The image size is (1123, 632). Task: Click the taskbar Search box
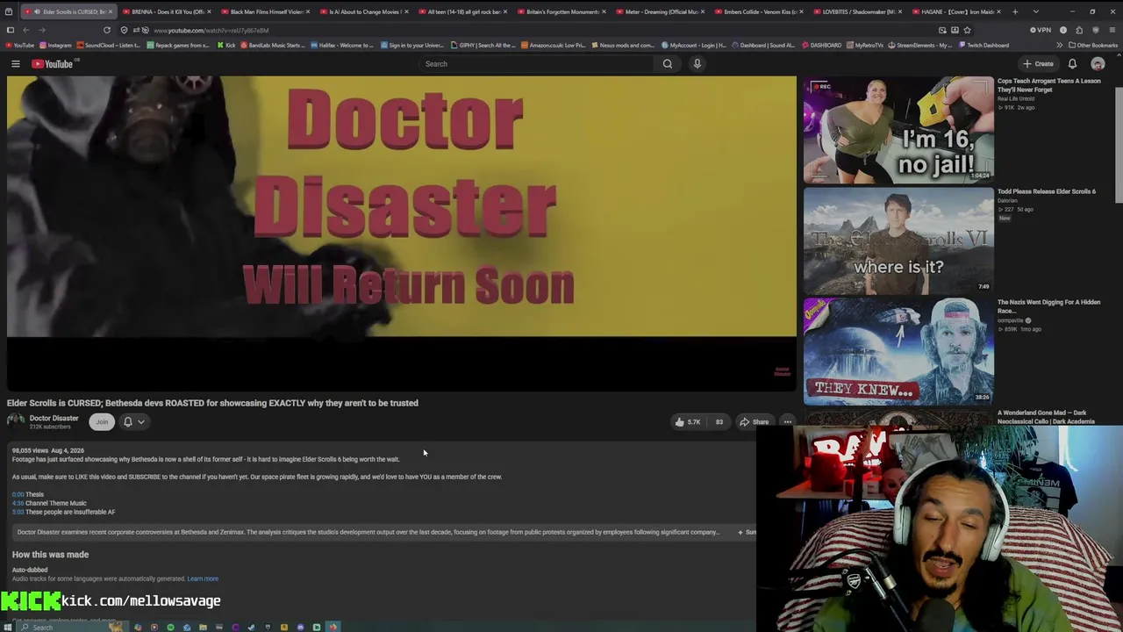[x=70, y=627]
